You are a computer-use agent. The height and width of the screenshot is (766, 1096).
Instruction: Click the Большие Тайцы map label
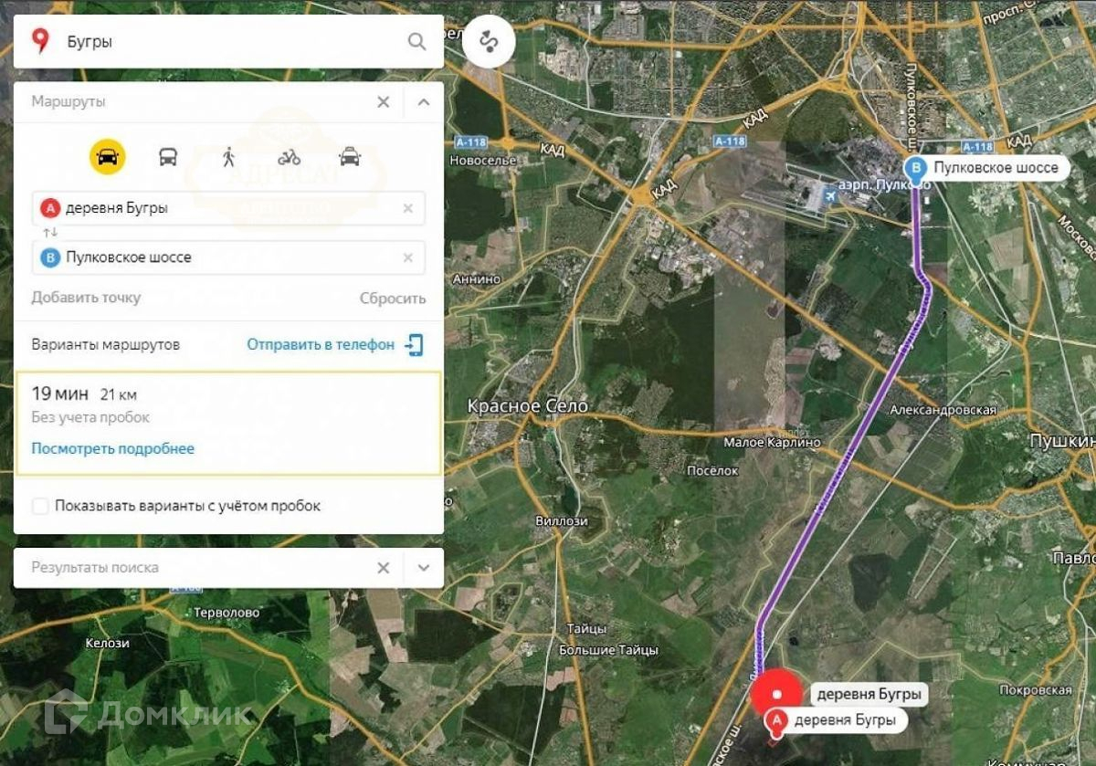tap(609, 650)
